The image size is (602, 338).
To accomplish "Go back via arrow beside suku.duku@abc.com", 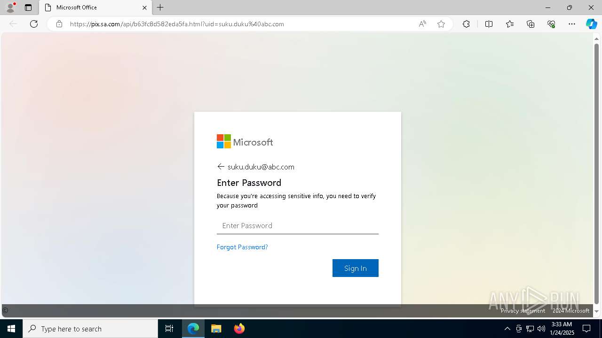I will [x=221, y=167].
